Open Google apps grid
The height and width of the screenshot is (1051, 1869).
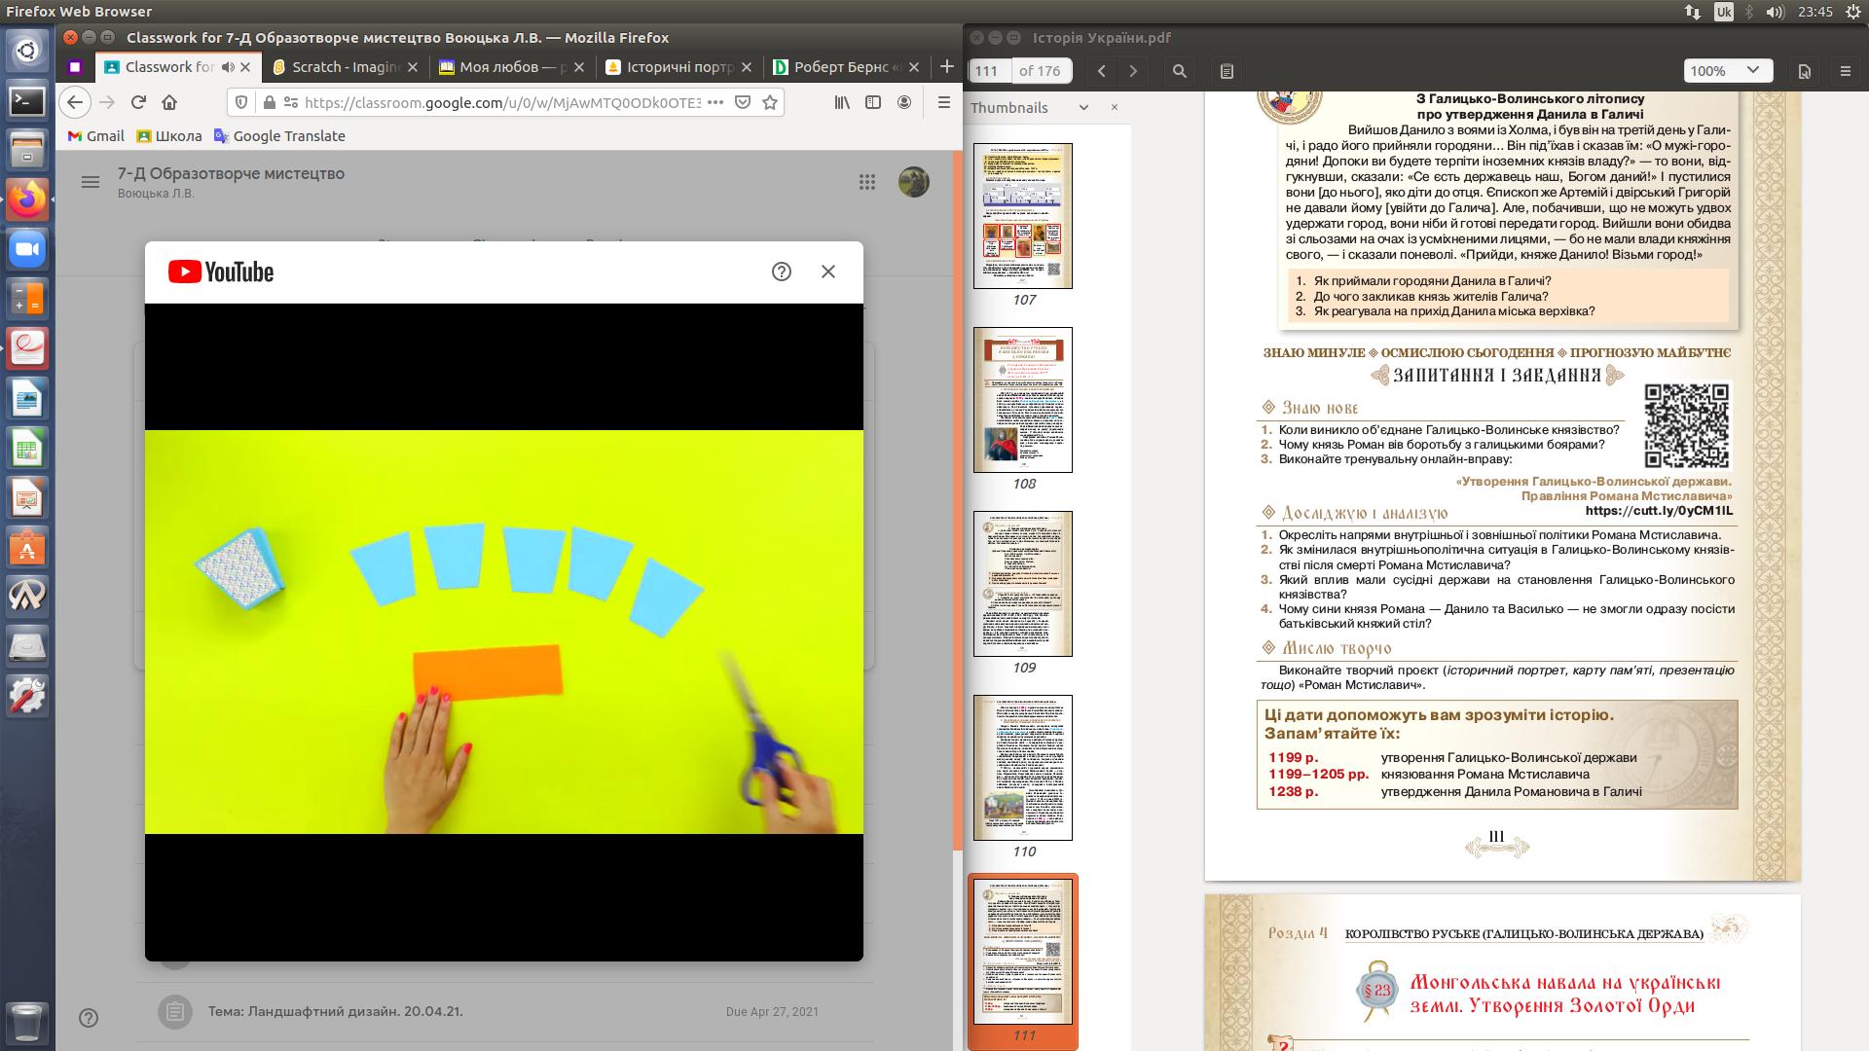coord(867,182)
